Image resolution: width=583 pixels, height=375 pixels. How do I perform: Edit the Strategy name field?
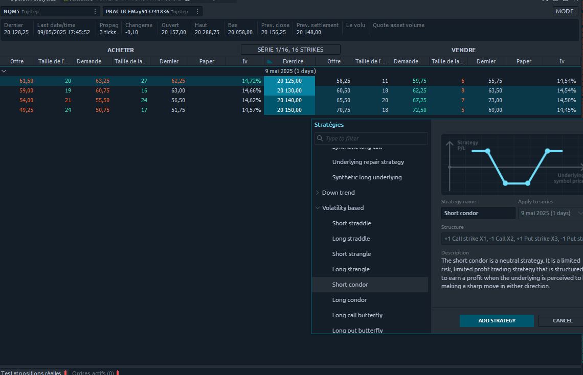pos(478,213)
